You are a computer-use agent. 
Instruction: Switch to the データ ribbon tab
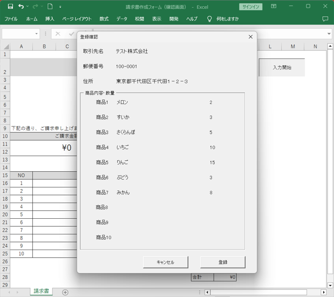[122, 19]
